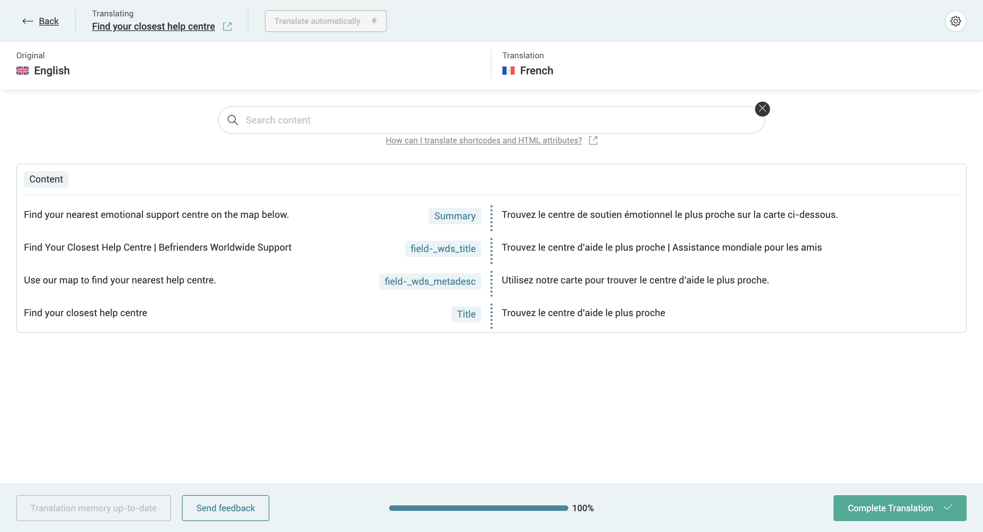Click the Summary field tag
983x532 pixels.
pos(455,216)
